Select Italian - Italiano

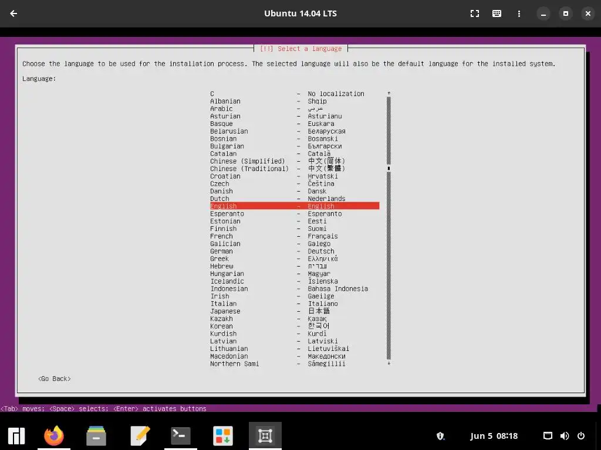(x=295, y=304)
